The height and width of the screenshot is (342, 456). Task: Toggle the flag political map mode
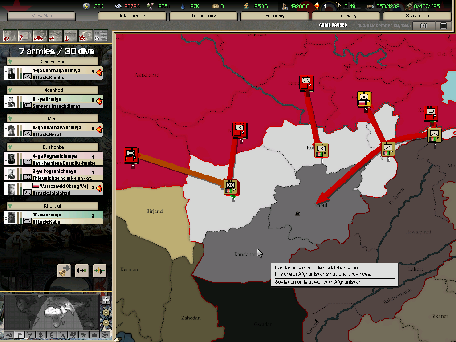(x=20, y=334)
